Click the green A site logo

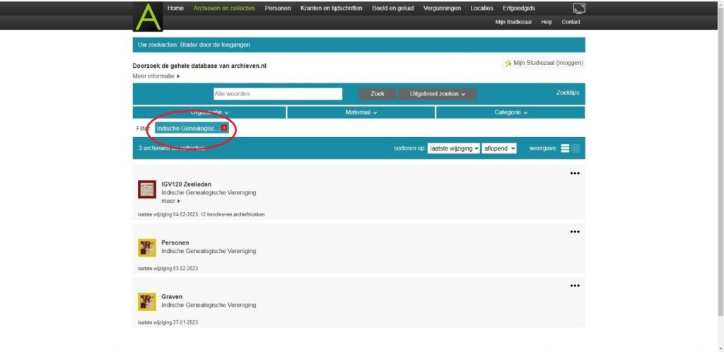[x=148, y=16]
